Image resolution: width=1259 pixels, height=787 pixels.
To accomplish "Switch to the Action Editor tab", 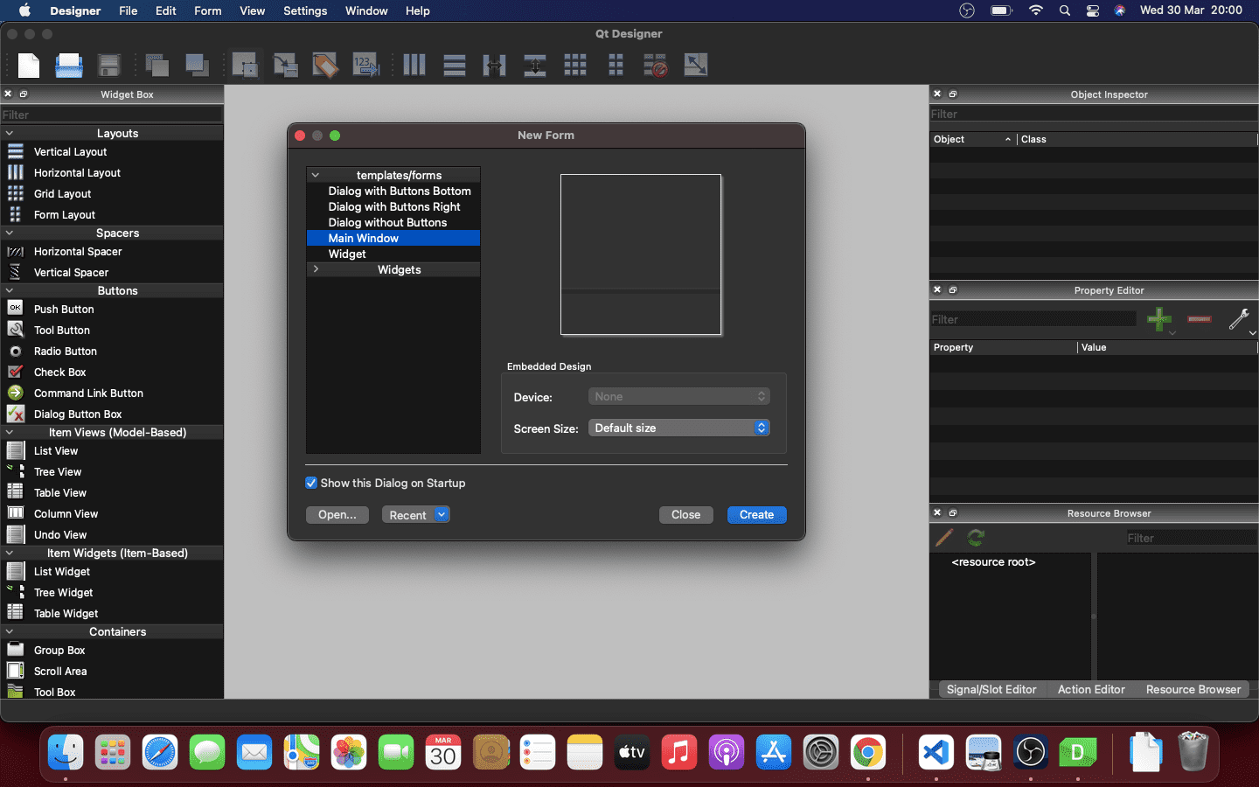I will [1091, 689].
